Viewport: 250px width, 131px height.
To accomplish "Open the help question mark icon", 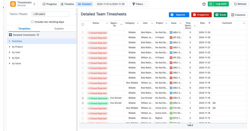I will point(204,4).
